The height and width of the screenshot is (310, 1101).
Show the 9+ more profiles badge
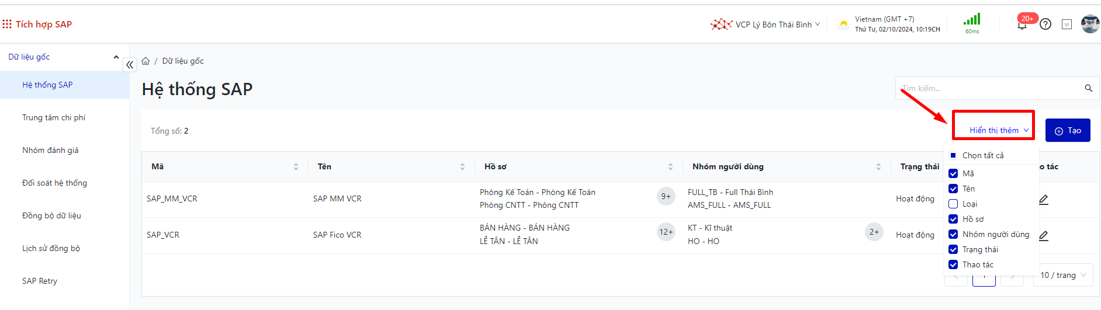point(666,196)
